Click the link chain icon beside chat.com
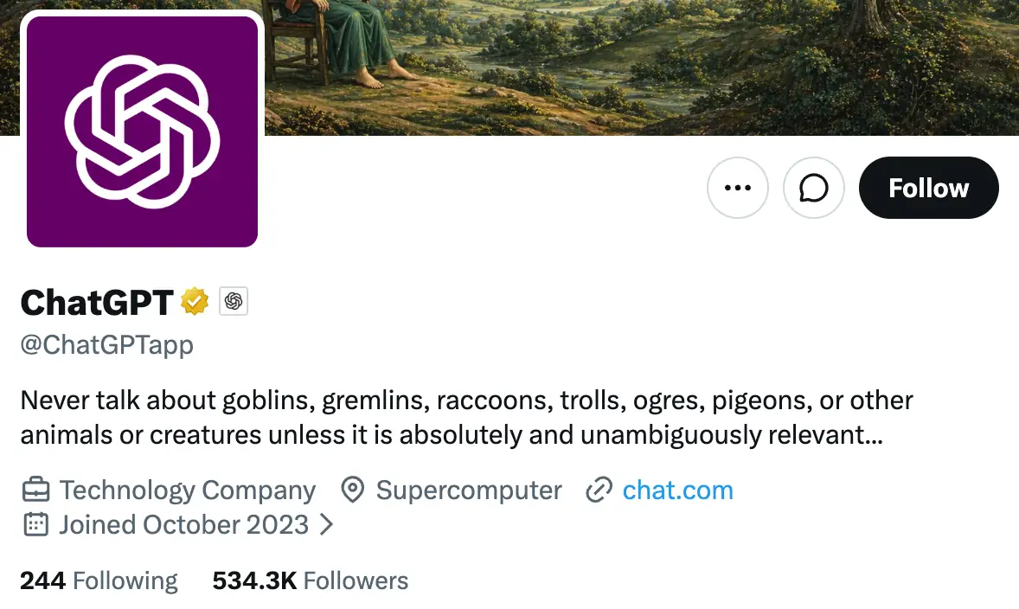The image size is (1019, 609). pos(598,490)
